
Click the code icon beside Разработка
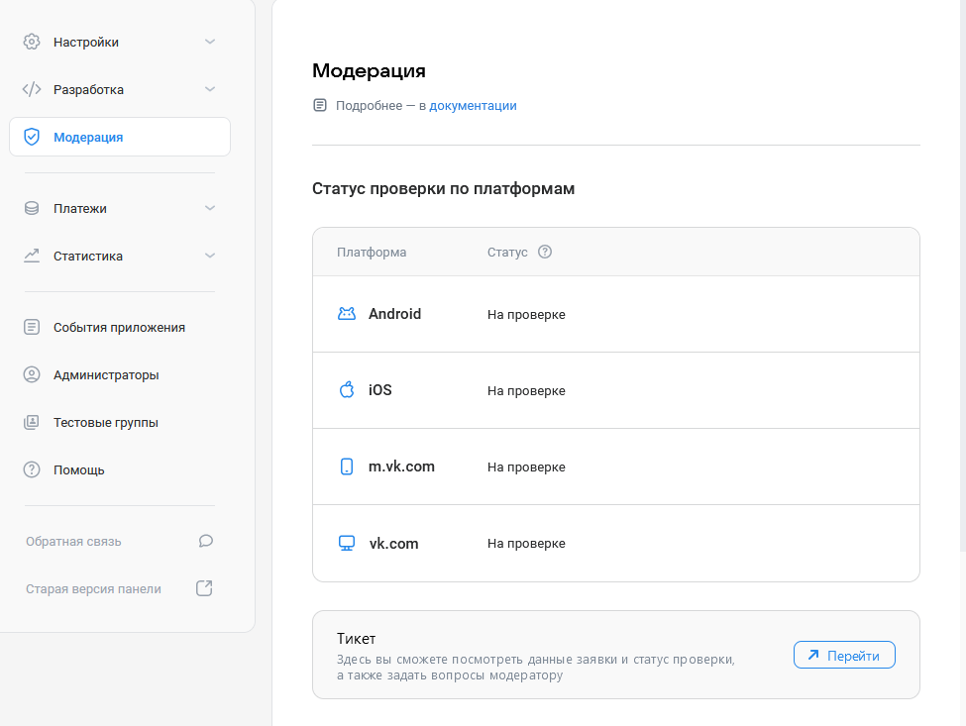[32, 88]
